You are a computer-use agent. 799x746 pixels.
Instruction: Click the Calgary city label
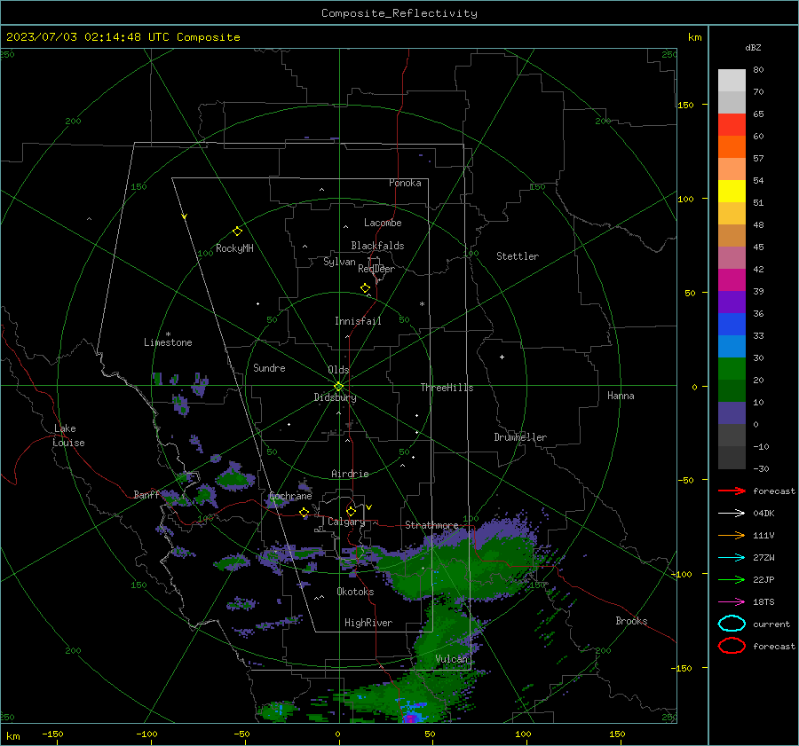pos(346,522)
